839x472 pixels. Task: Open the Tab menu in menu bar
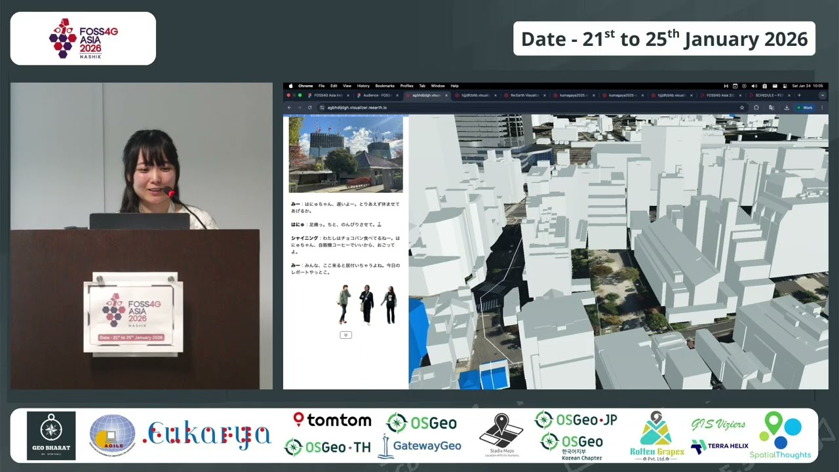(422, 86)
